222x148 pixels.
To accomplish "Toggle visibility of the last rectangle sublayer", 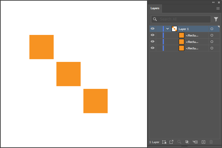I will pyautogui.click(x=152, y=48).
